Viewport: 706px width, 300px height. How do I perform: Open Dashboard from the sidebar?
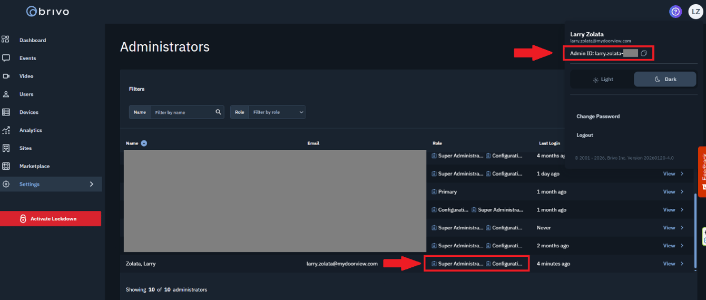click(33, 40)
